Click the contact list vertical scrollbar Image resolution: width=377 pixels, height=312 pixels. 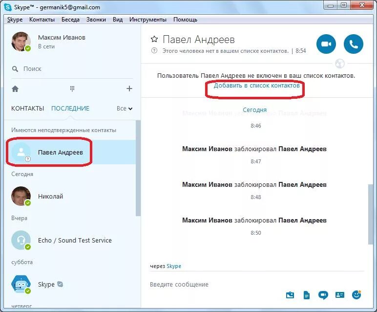click(x=138, y=168)
